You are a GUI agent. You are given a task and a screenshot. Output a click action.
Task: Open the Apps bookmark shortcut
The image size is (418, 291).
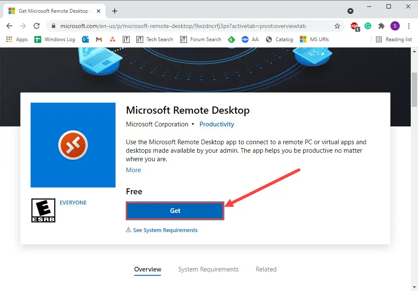(17, 39)
